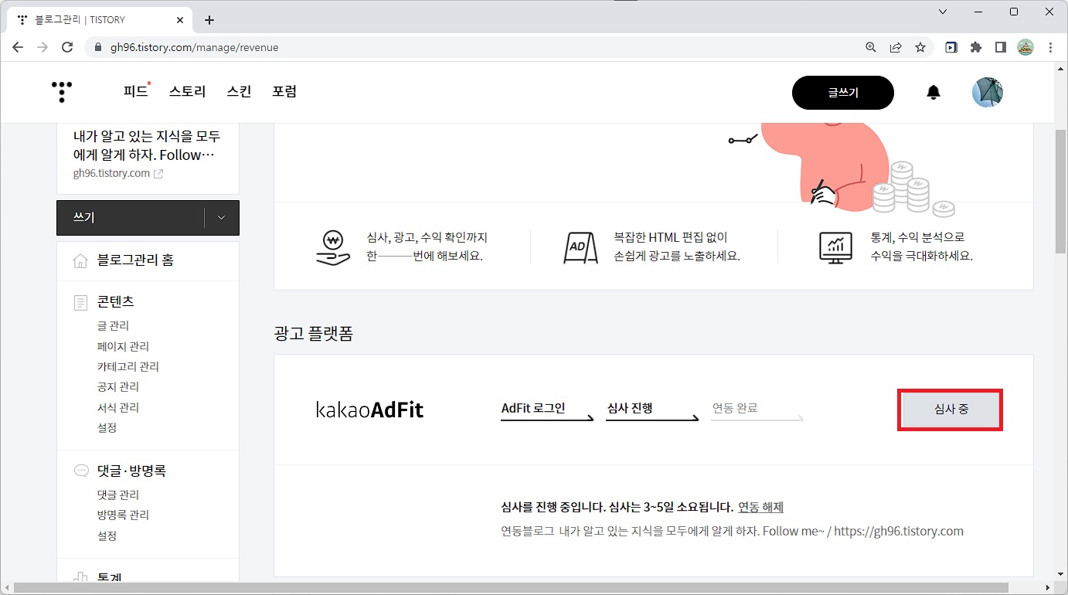Open the profile avatar menu

(x=988, y=93)
